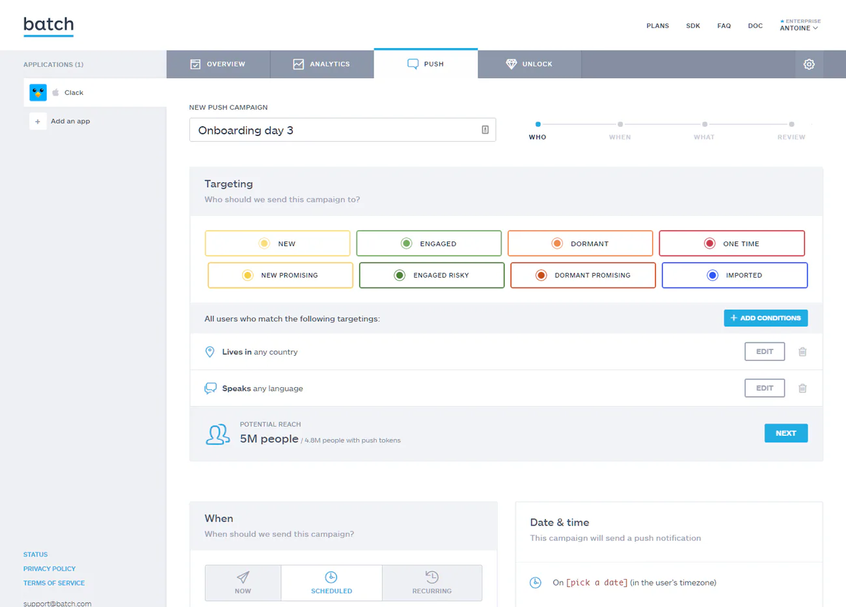
Task: Click the Potential Reach people icon
Action: coord(218,434)
